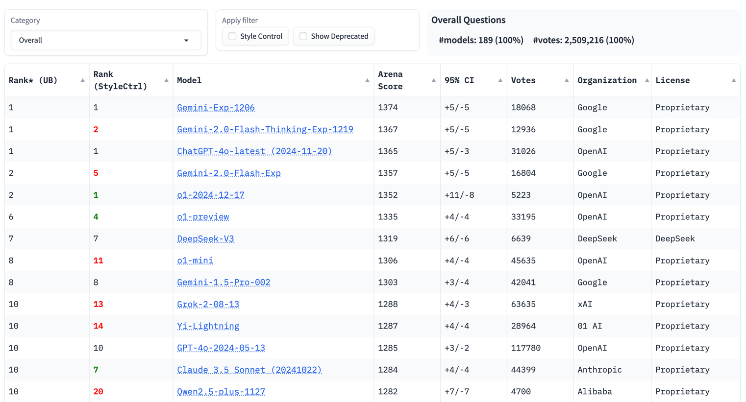746x402 pixels.
Task: Open the Gemini-2.0-Flash-Exp link
Action: 229,173
